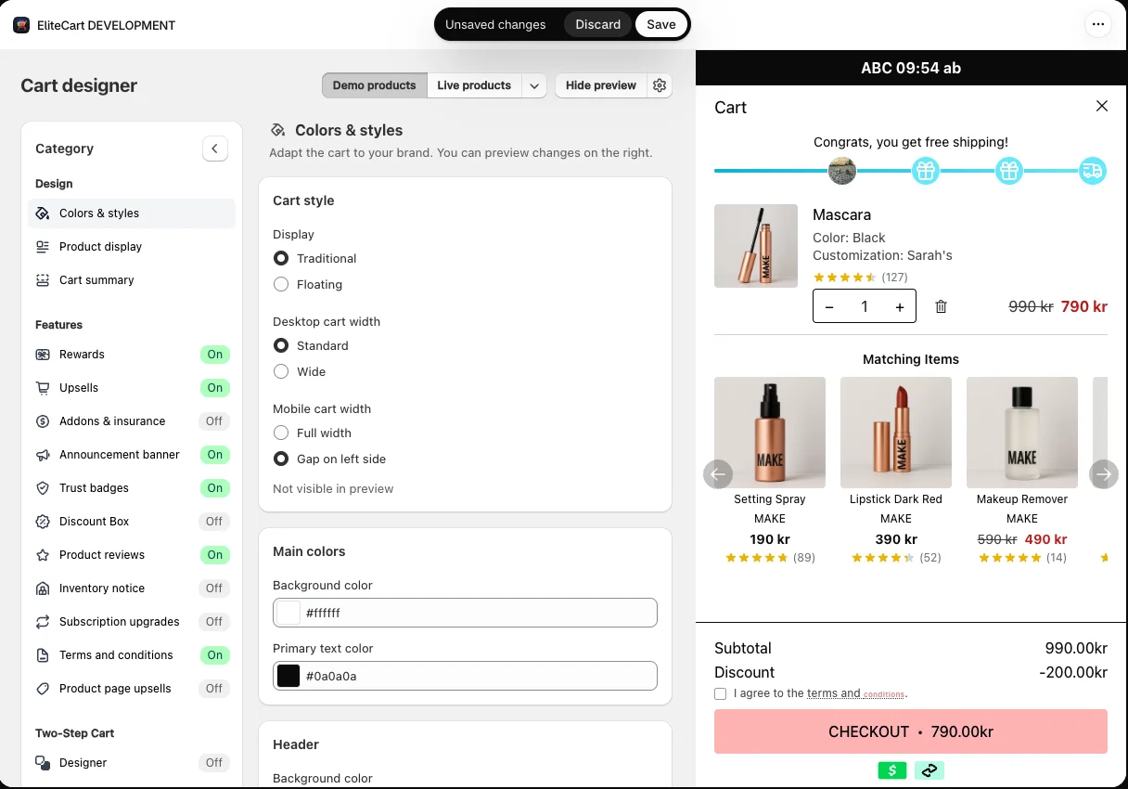Click the first gift reward icon
Viewport: 1128px width, 789px height.
click(926, 171)
